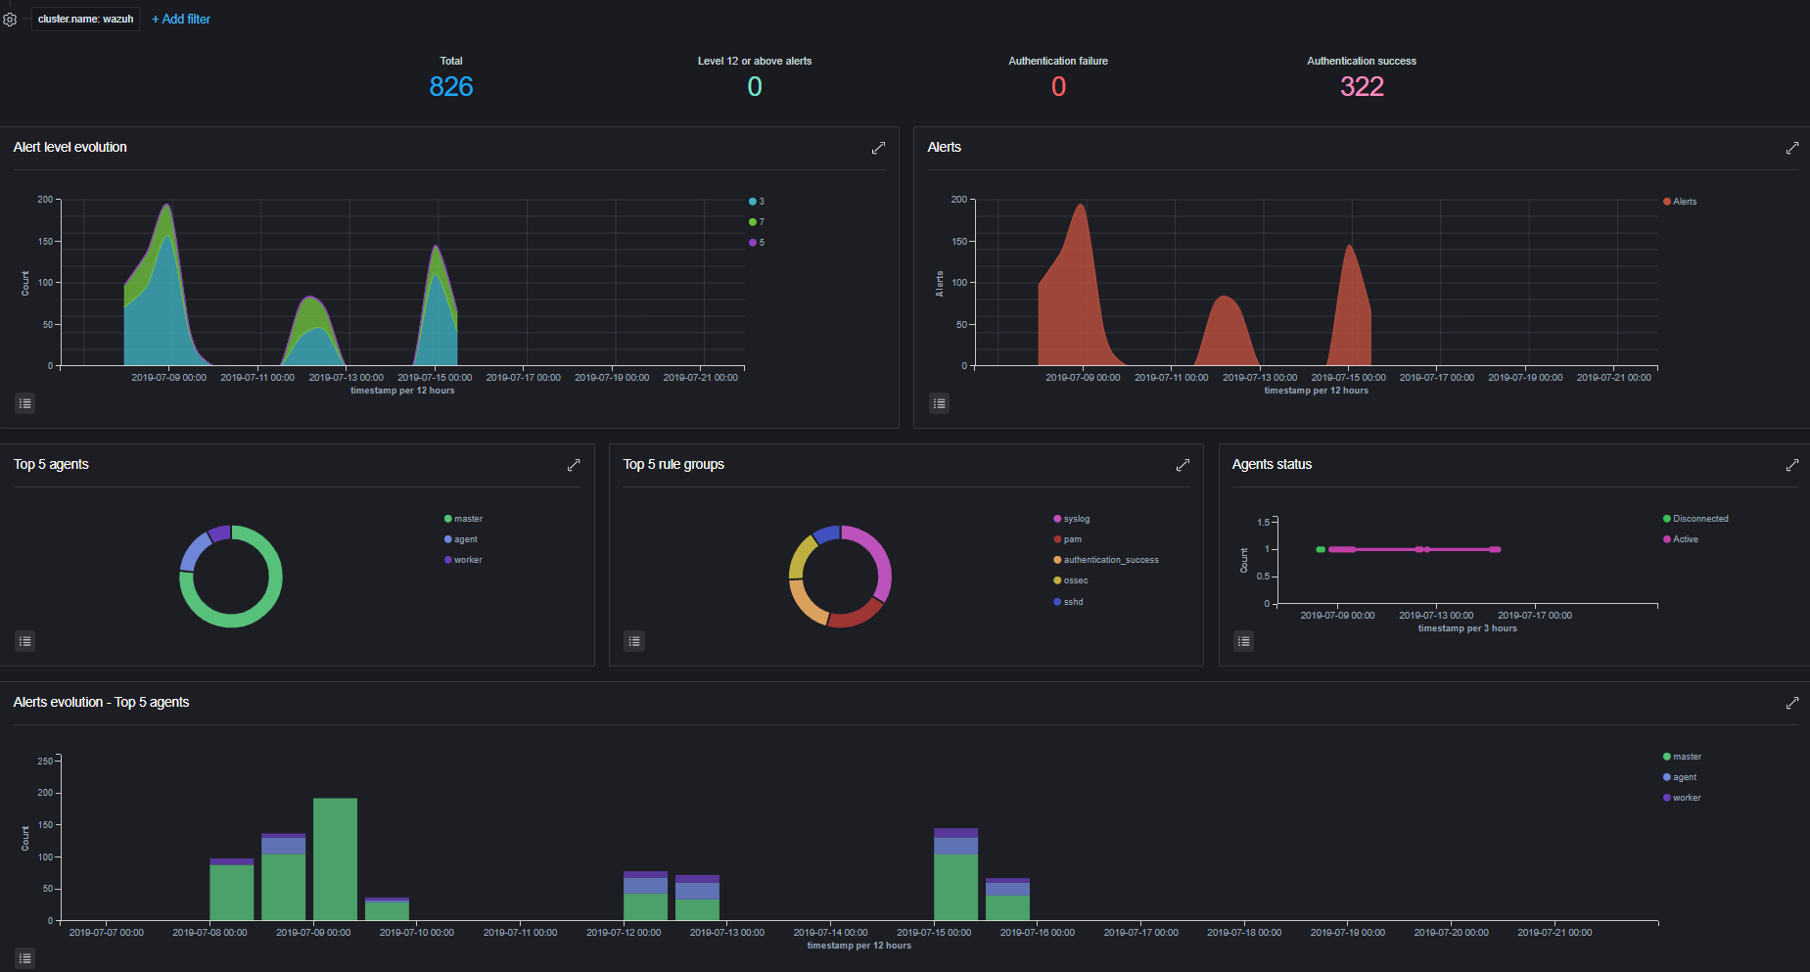
Task: Expand the Top 5 rule groups panel
Action: pyautogui.click(x=1183, y=465)
